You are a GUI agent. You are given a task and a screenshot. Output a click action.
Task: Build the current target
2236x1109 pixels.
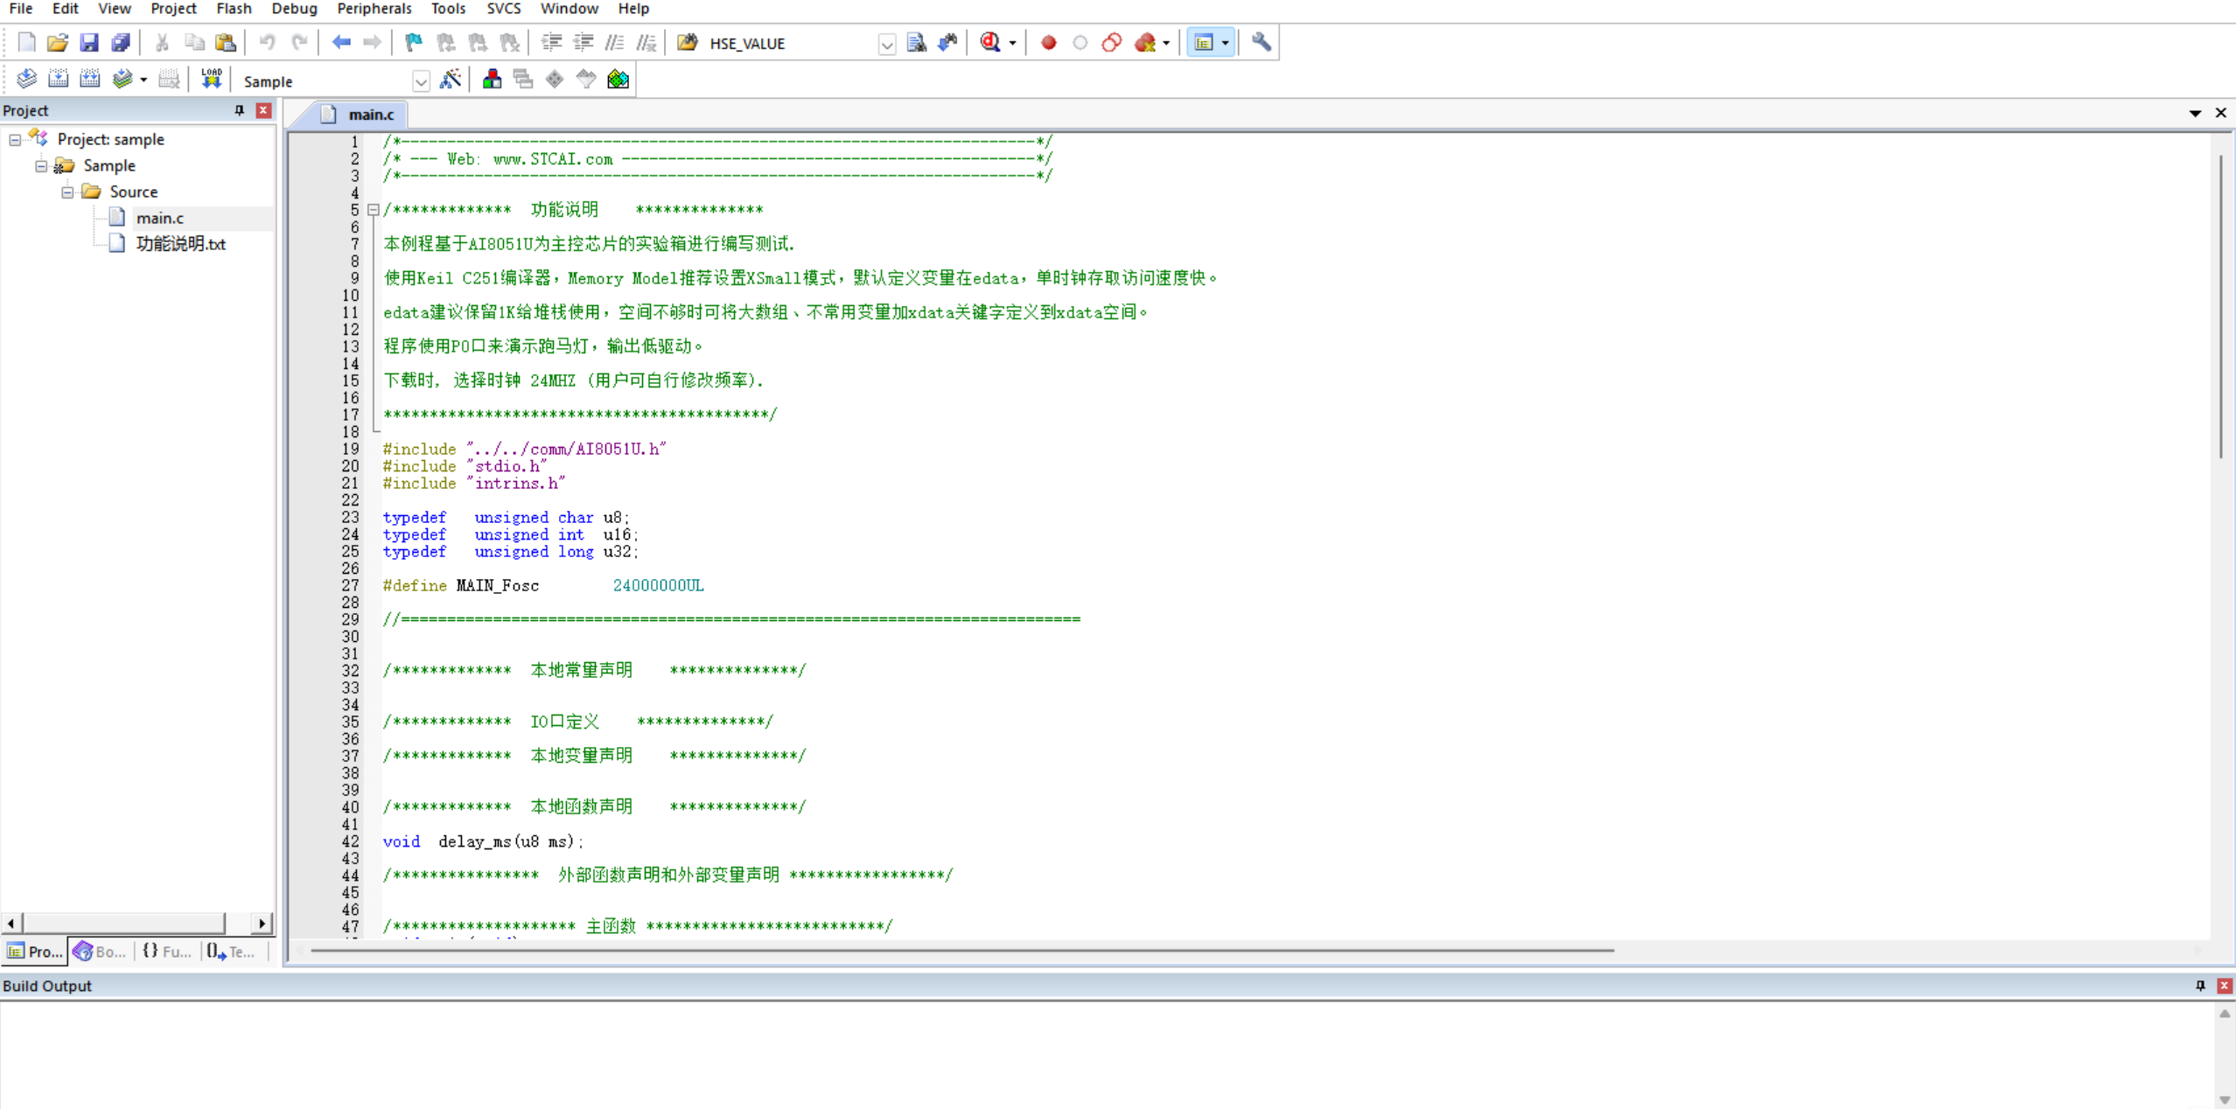point(58,78)
